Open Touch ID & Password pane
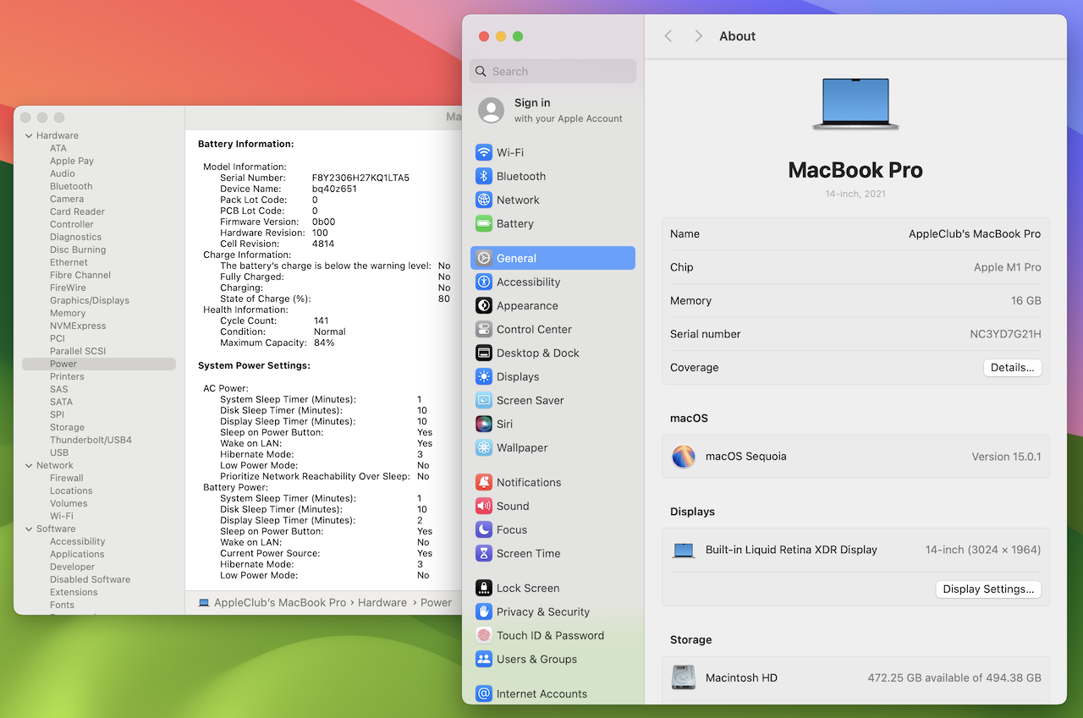This screenshot has height=718, width=1083. [552, 635]
